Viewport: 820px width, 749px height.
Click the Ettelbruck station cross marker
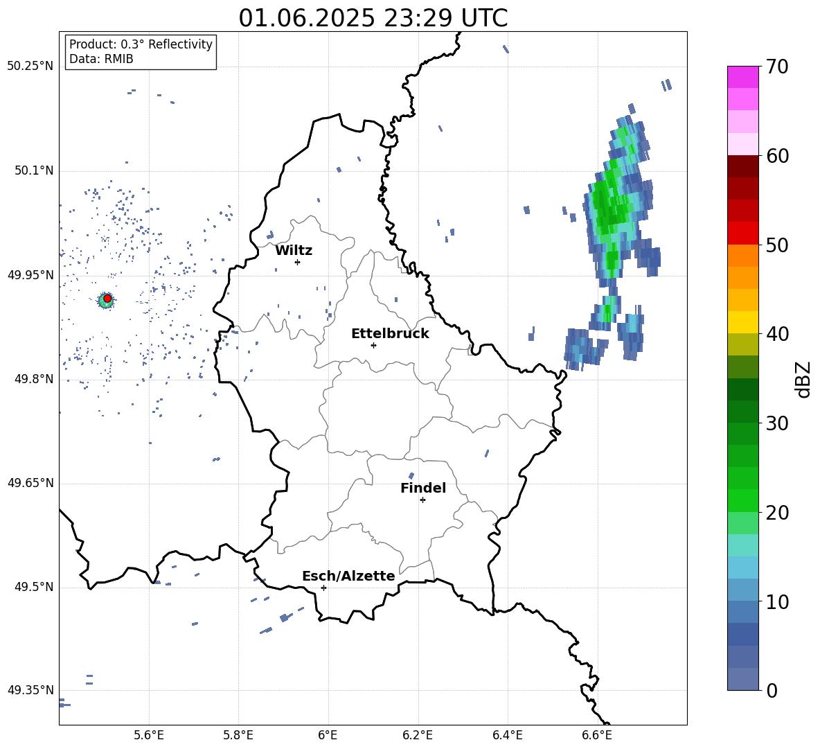click(373, 345)
